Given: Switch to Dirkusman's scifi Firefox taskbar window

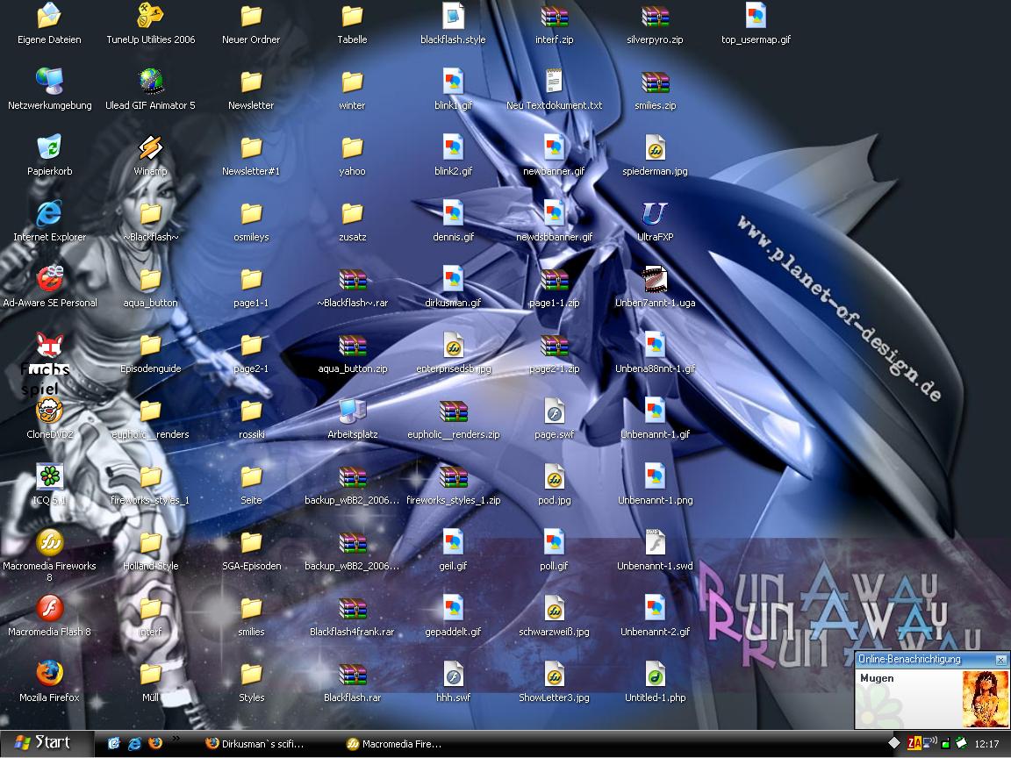Looking at the screenshot, I should point(255,743).
